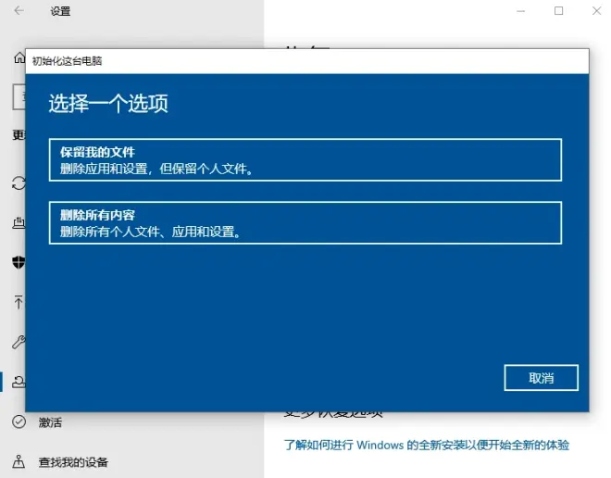
Task: Close the Settings window
Action: tap(596, 11)
